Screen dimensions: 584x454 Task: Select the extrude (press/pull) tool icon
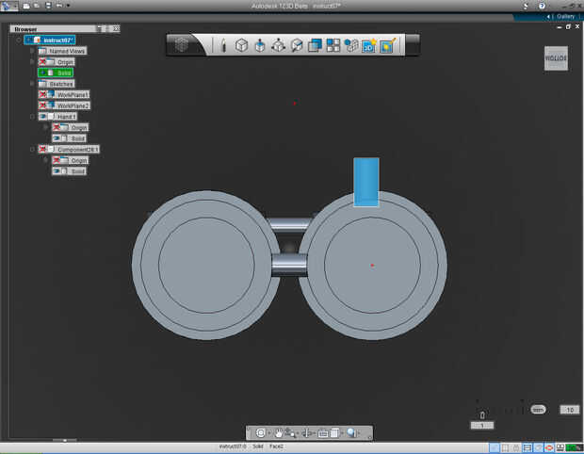point(260,45)
